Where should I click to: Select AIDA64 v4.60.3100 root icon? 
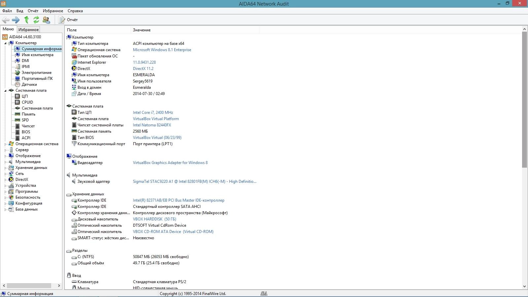pyautogui.click(x=5, y=37)
